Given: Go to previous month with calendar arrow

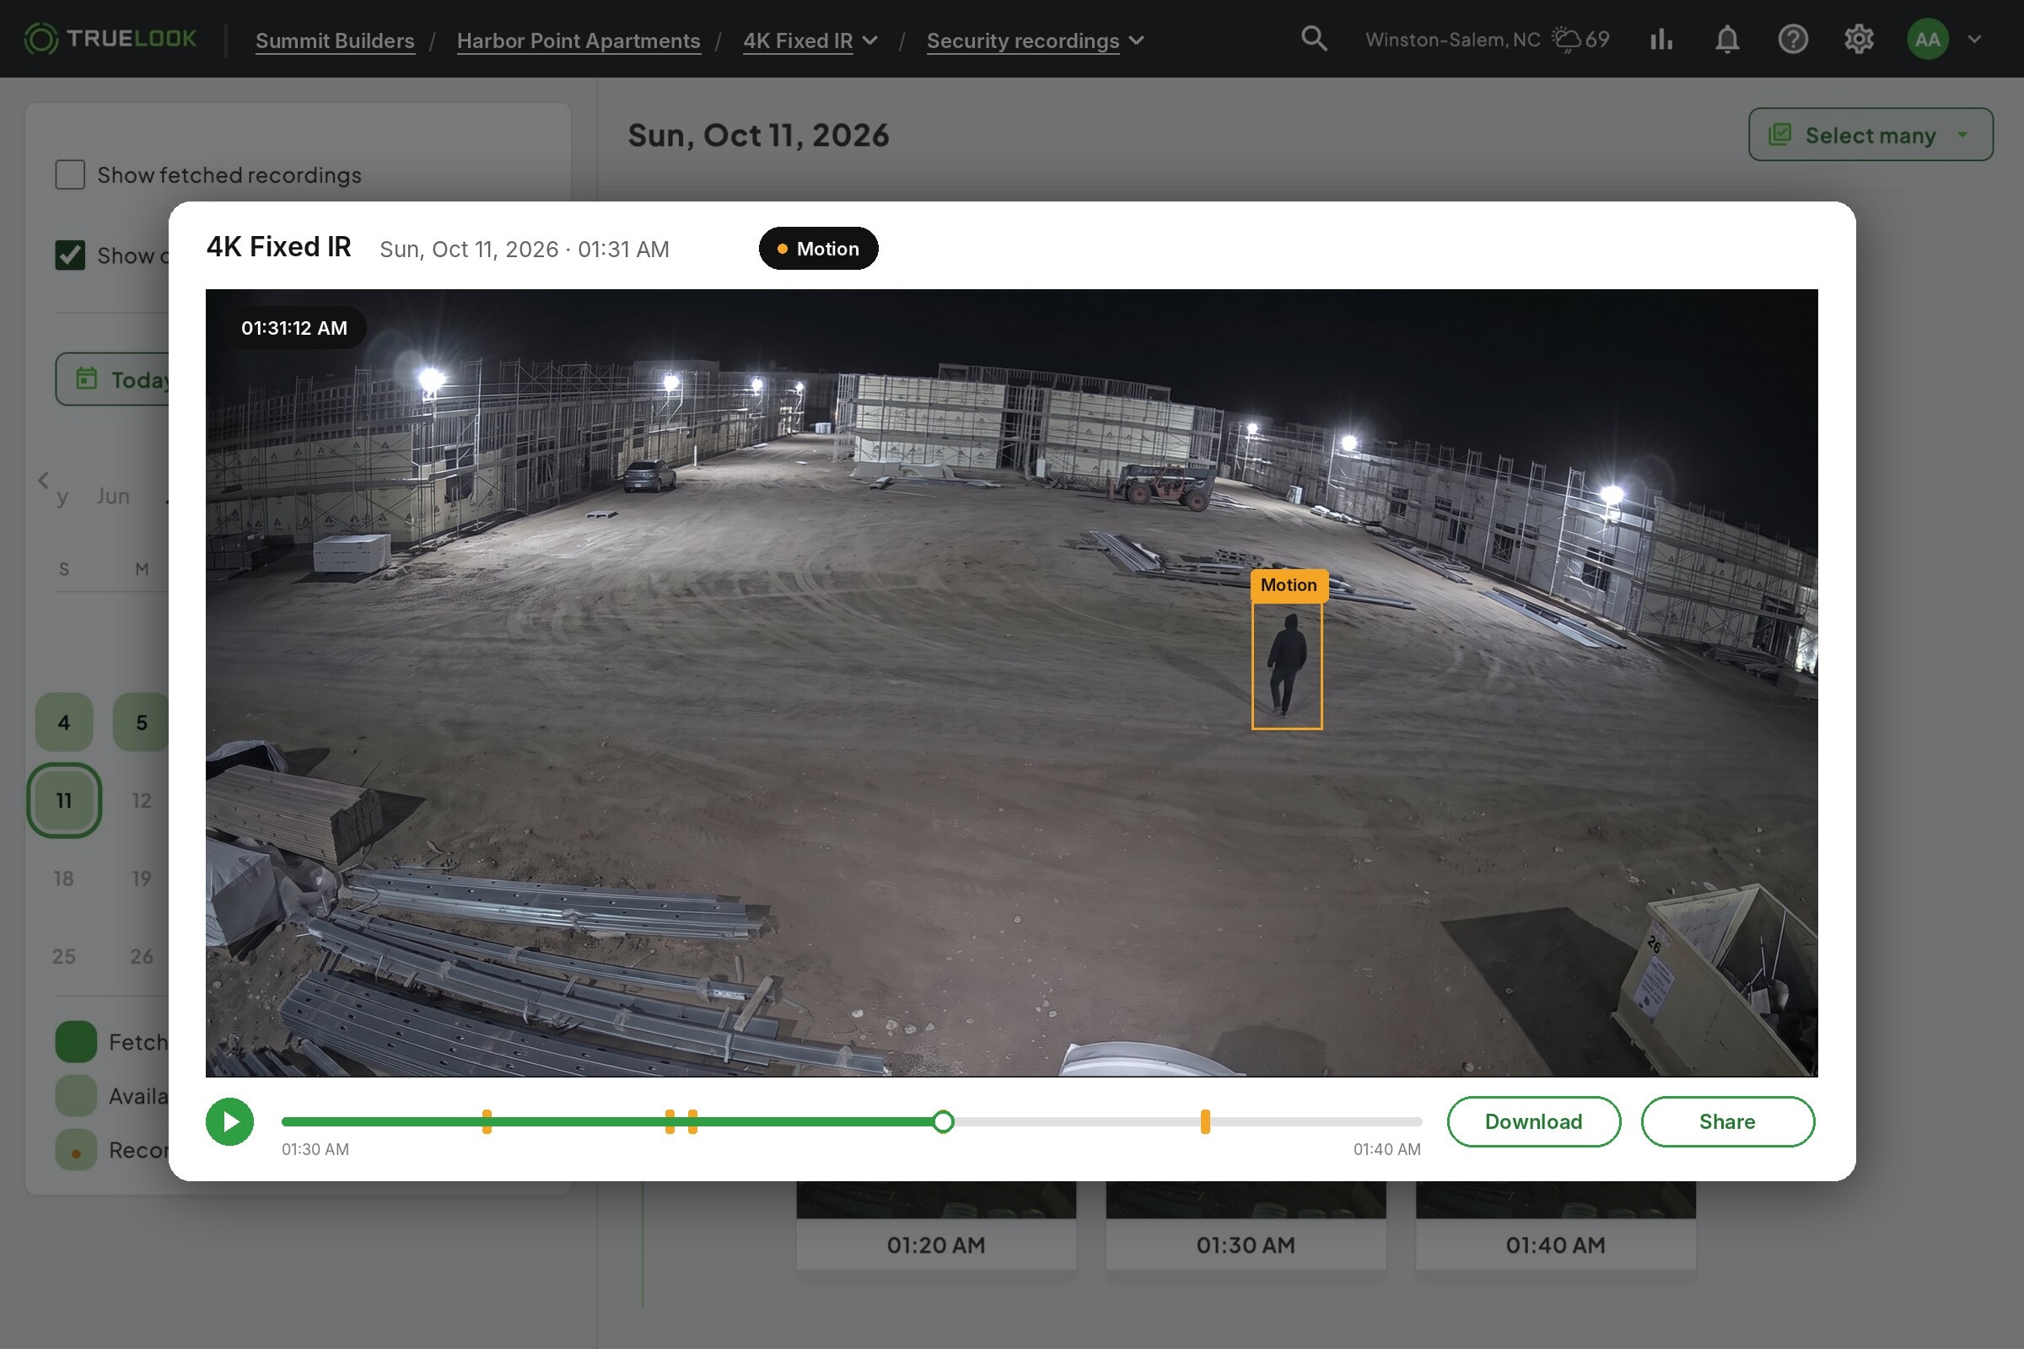Looking at the screenshot, I should point(43,480).
